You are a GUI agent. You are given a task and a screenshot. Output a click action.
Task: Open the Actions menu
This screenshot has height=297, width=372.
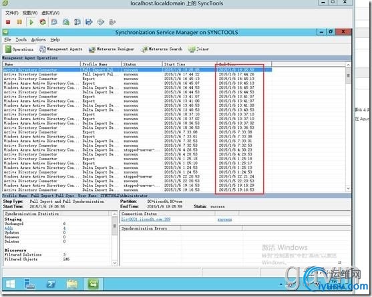[39, 39]
